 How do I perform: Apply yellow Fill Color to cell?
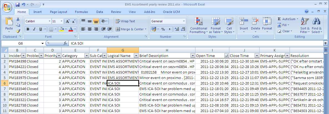click(x=61, y=29)
